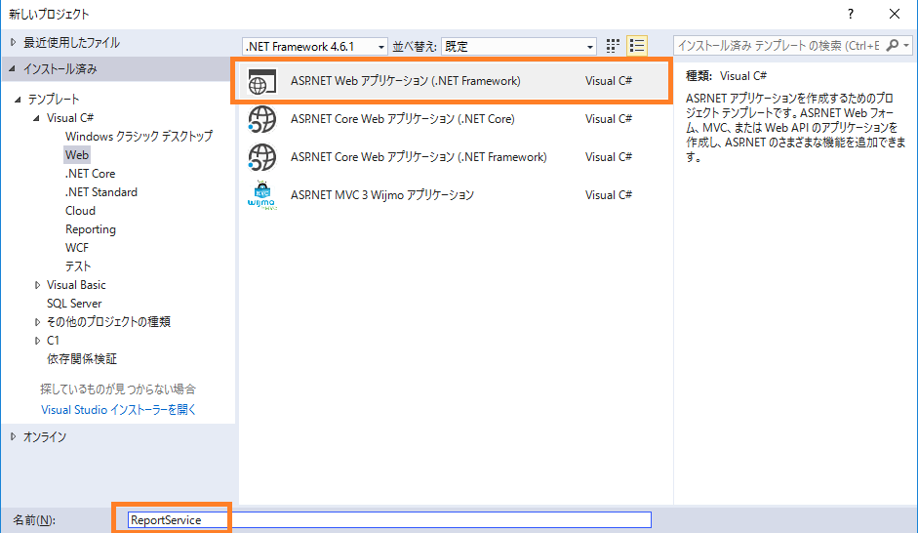918x533 pixels.
Task: Select the Cloud category
Action: pos(80,211)
